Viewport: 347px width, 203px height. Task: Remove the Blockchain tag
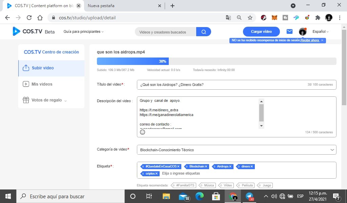(x=206, y=166)
